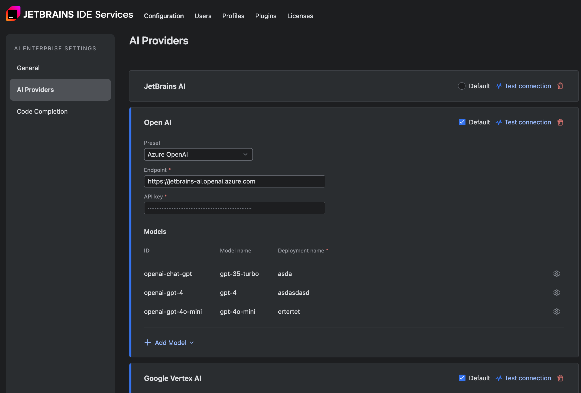Uncheck Default for Google Vertex AI
Image resolution: width=581 pixels, height=393 pixels.
click(462, 378)
